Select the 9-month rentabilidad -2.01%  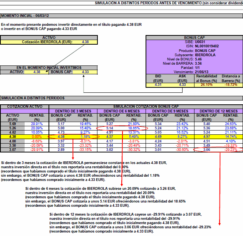pyautogui.click(x=182, y=141)
